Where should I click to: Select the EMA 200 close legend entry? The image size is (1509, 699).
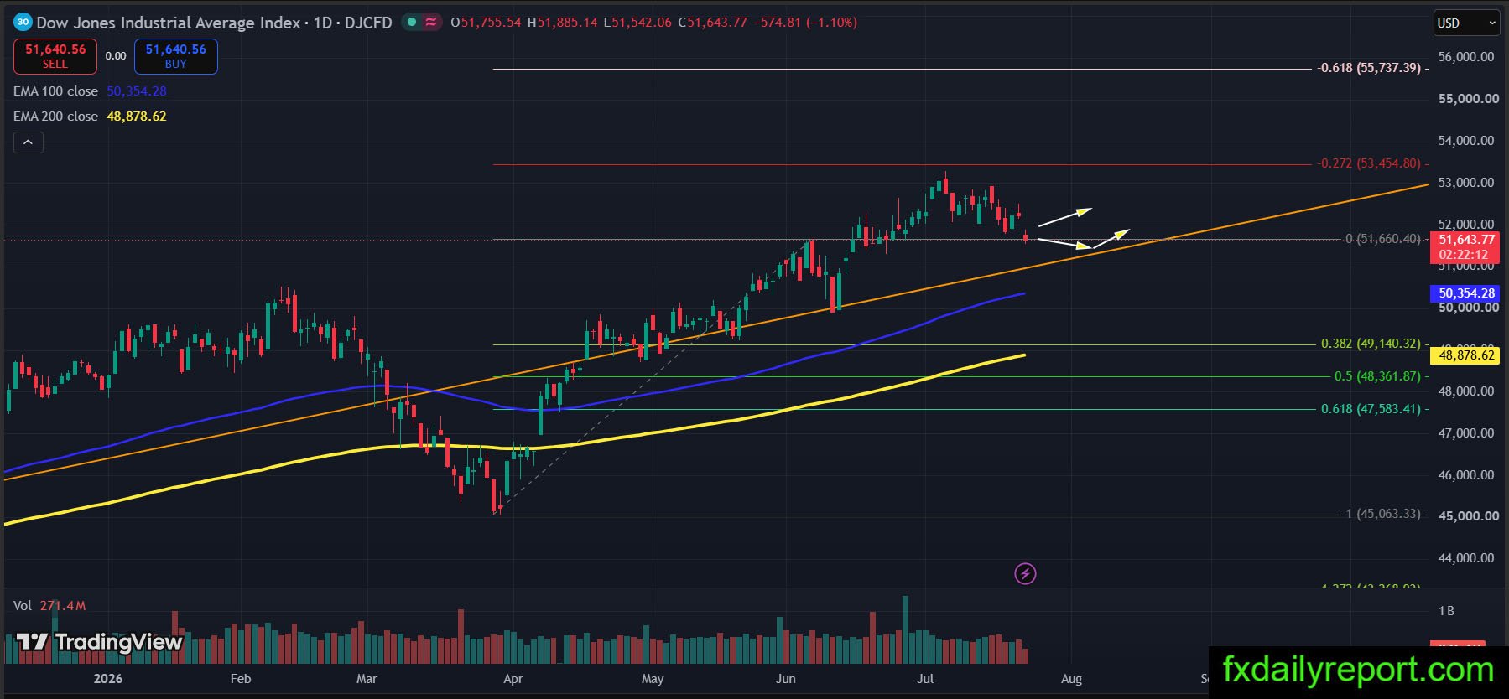point(55,116)
